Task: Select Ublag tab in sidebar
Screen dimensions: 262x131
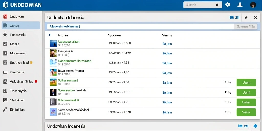Action: click(x=21, y=26)
